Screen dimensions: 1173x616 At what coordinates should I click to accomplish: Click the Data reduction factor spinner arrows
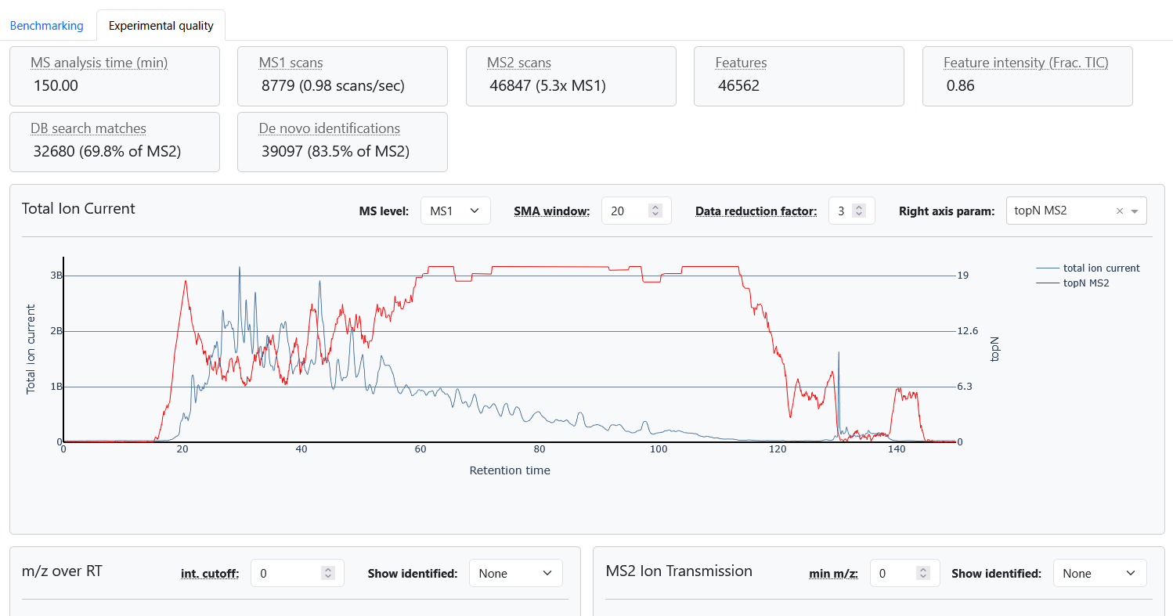point(859,211)
